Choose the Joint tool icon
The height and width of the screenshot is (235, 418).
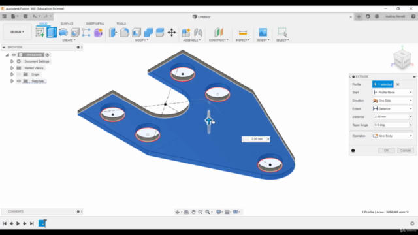click(x=198, y=33)
